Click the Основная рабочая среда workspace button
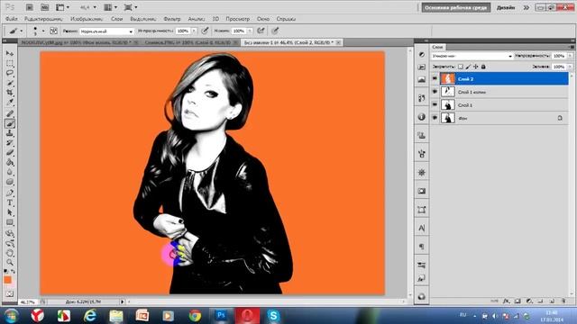Image resolution: width=577 pixels, height=324 pixels. coord(456,8)
